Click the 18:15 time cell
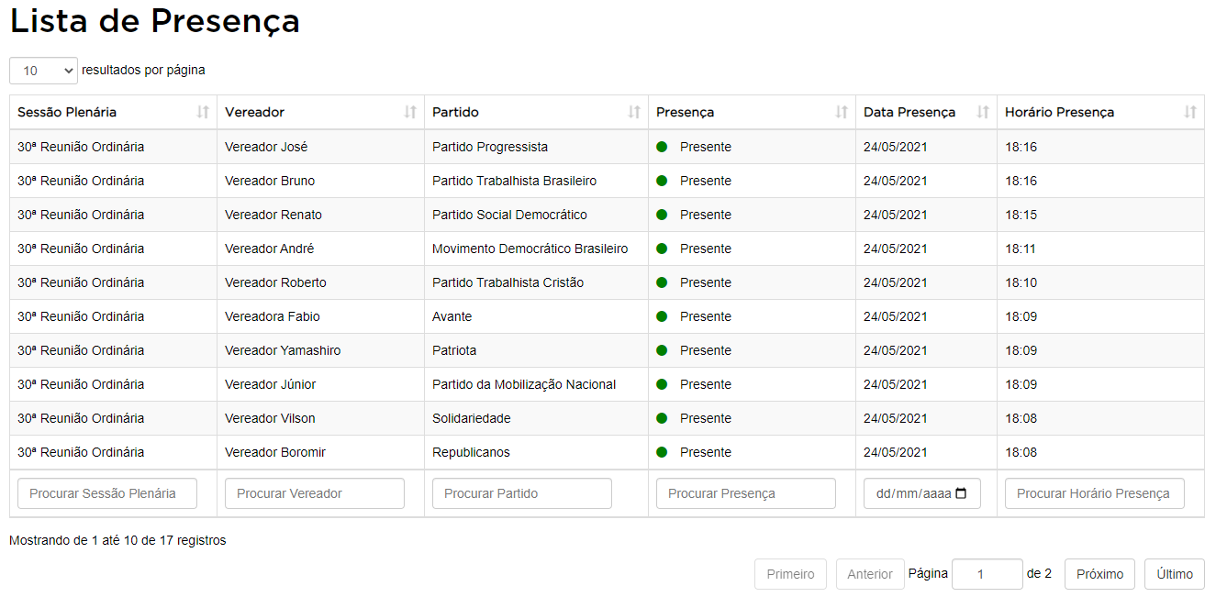The height and width of the screenshot is (597, 1216). pyautogui.click(x=1101, y=215)
